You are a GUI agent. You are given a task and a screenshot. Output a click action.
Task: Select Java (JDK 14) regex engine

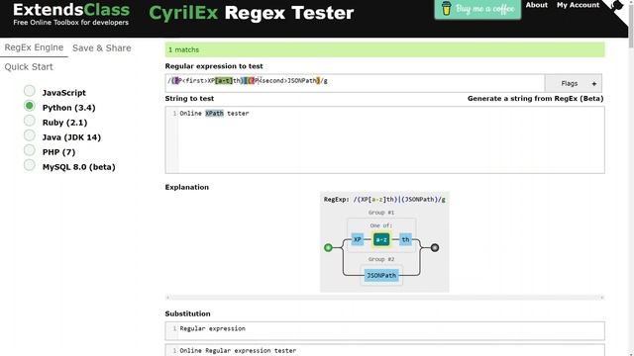click(30, 135)
